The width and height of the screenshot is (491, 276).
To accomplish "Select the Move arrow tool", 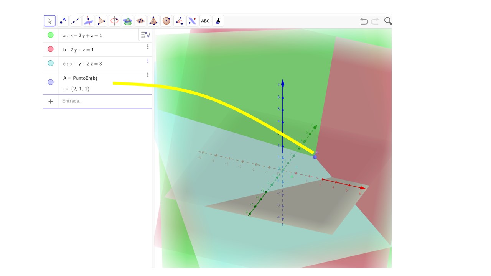I will (50, 21).
